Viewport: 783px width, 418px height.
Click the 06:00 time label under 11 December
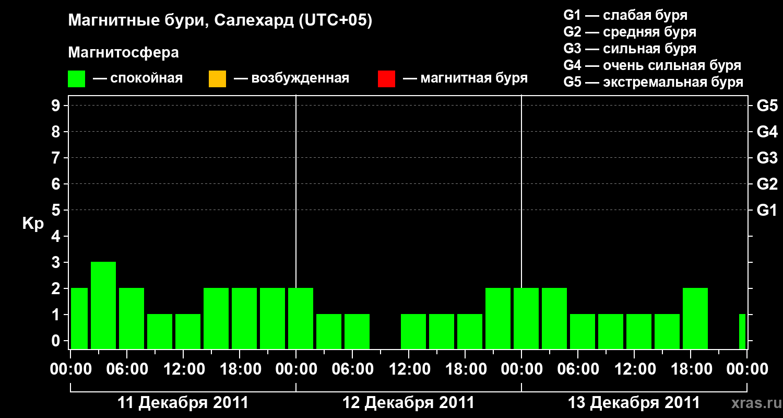point(127,369)
